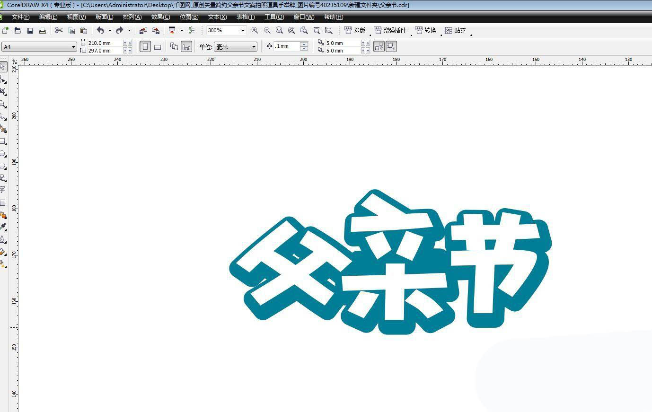Click the Print icon in toolbar
652x412 pixels.
(x=43, y=30)
